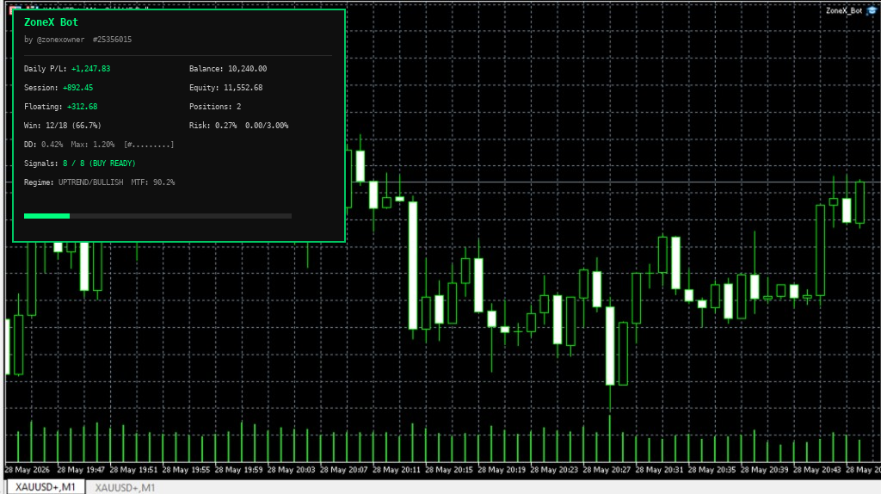Viewport: 881px width, 494px height.
Task: Click the '28 May 20:07' time label
Action: [x=344, y=470]
